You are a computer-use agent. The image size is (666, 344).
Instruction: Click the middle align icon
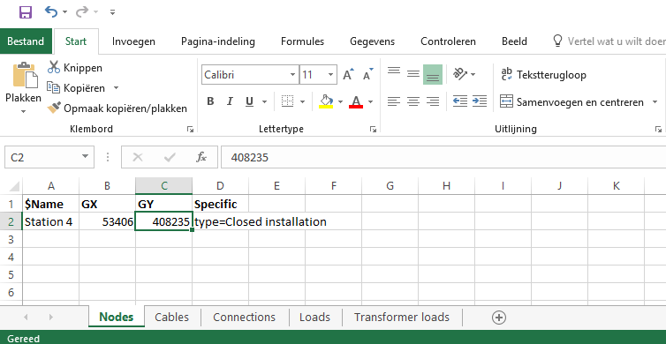(413, 74)
